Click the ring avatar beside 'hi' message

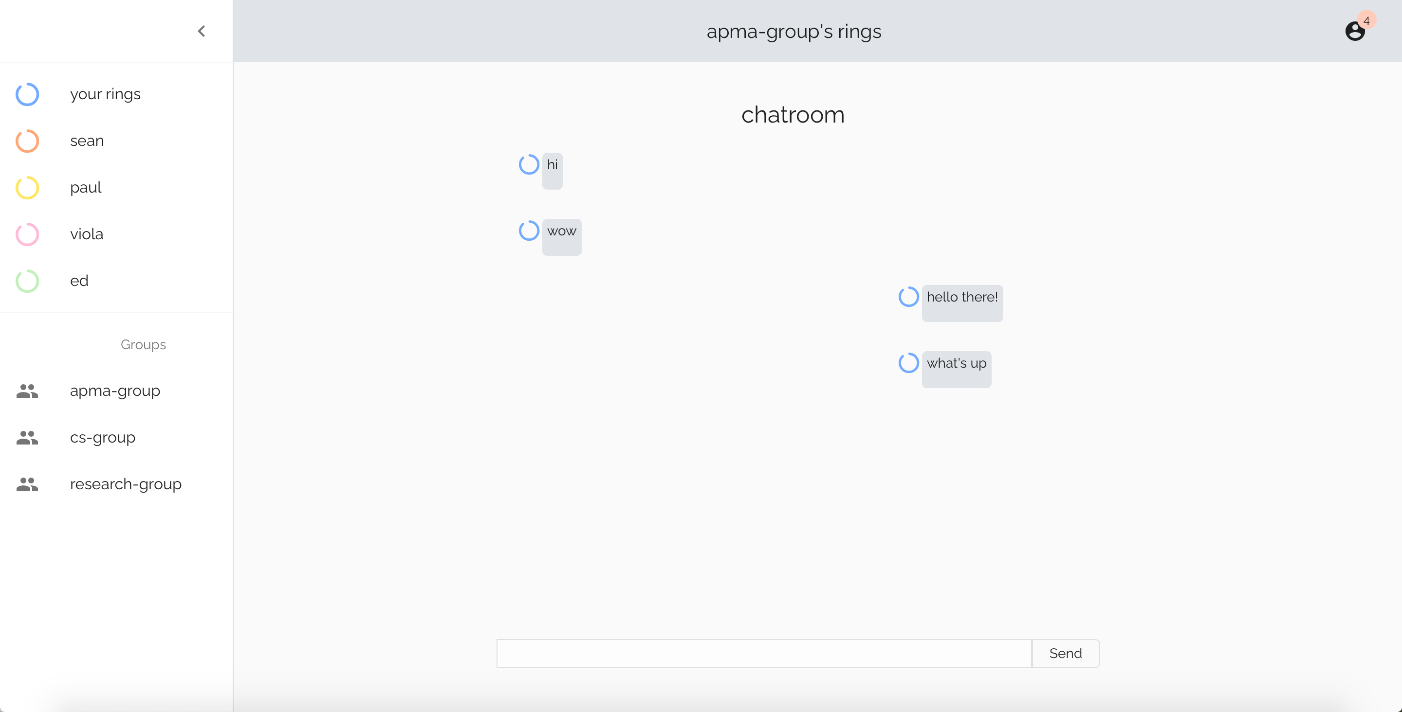pyautogui.click(x=529, y=164)
